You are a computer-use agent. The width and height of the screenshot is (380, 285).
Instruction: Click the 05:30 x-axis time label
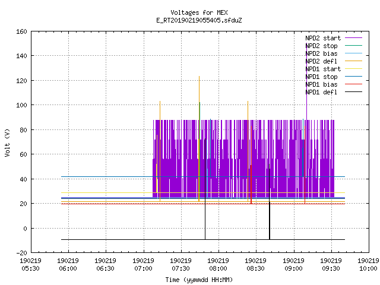[x=30, y=268]
